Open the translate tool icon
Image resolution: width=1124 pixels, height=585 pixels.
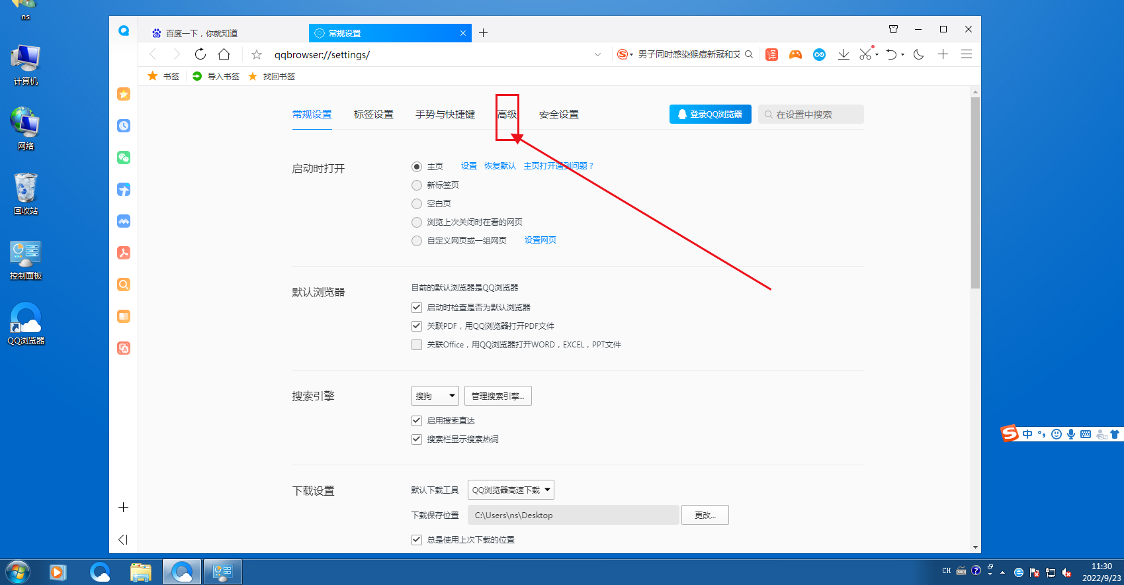(x=771, y=54)
